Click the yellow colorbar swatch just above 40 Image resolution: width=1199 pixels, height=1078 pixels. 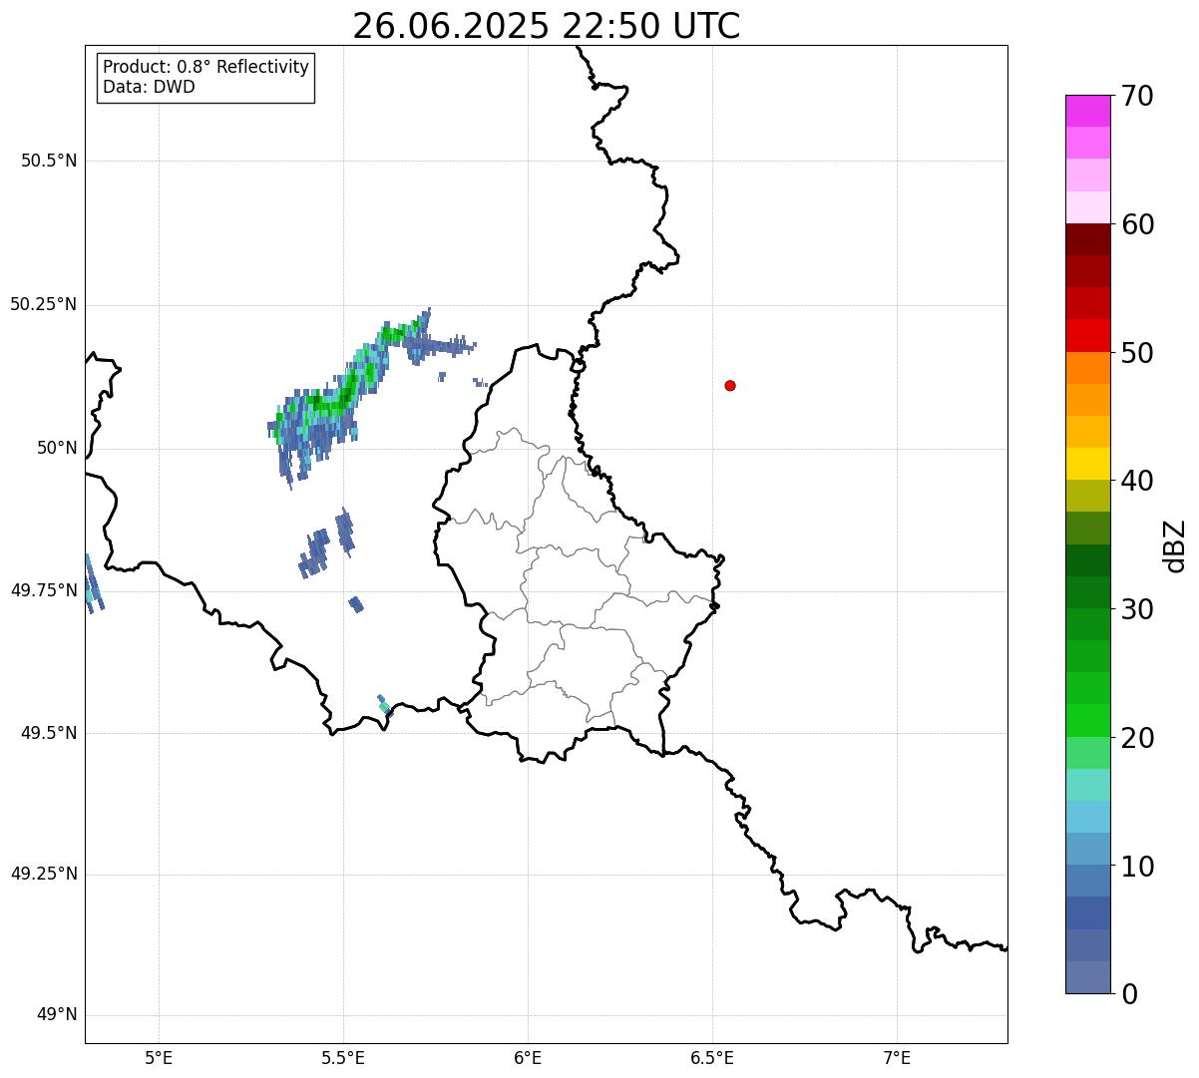(x=1087, y=464)
